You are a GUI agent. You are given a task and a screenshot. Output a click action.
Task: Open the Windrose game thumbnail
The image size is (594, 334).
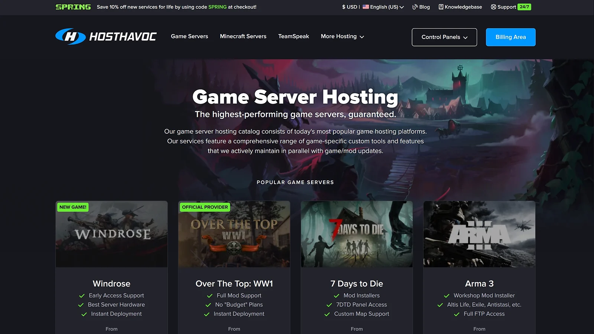pyautogui.click(x=111, y=234)
